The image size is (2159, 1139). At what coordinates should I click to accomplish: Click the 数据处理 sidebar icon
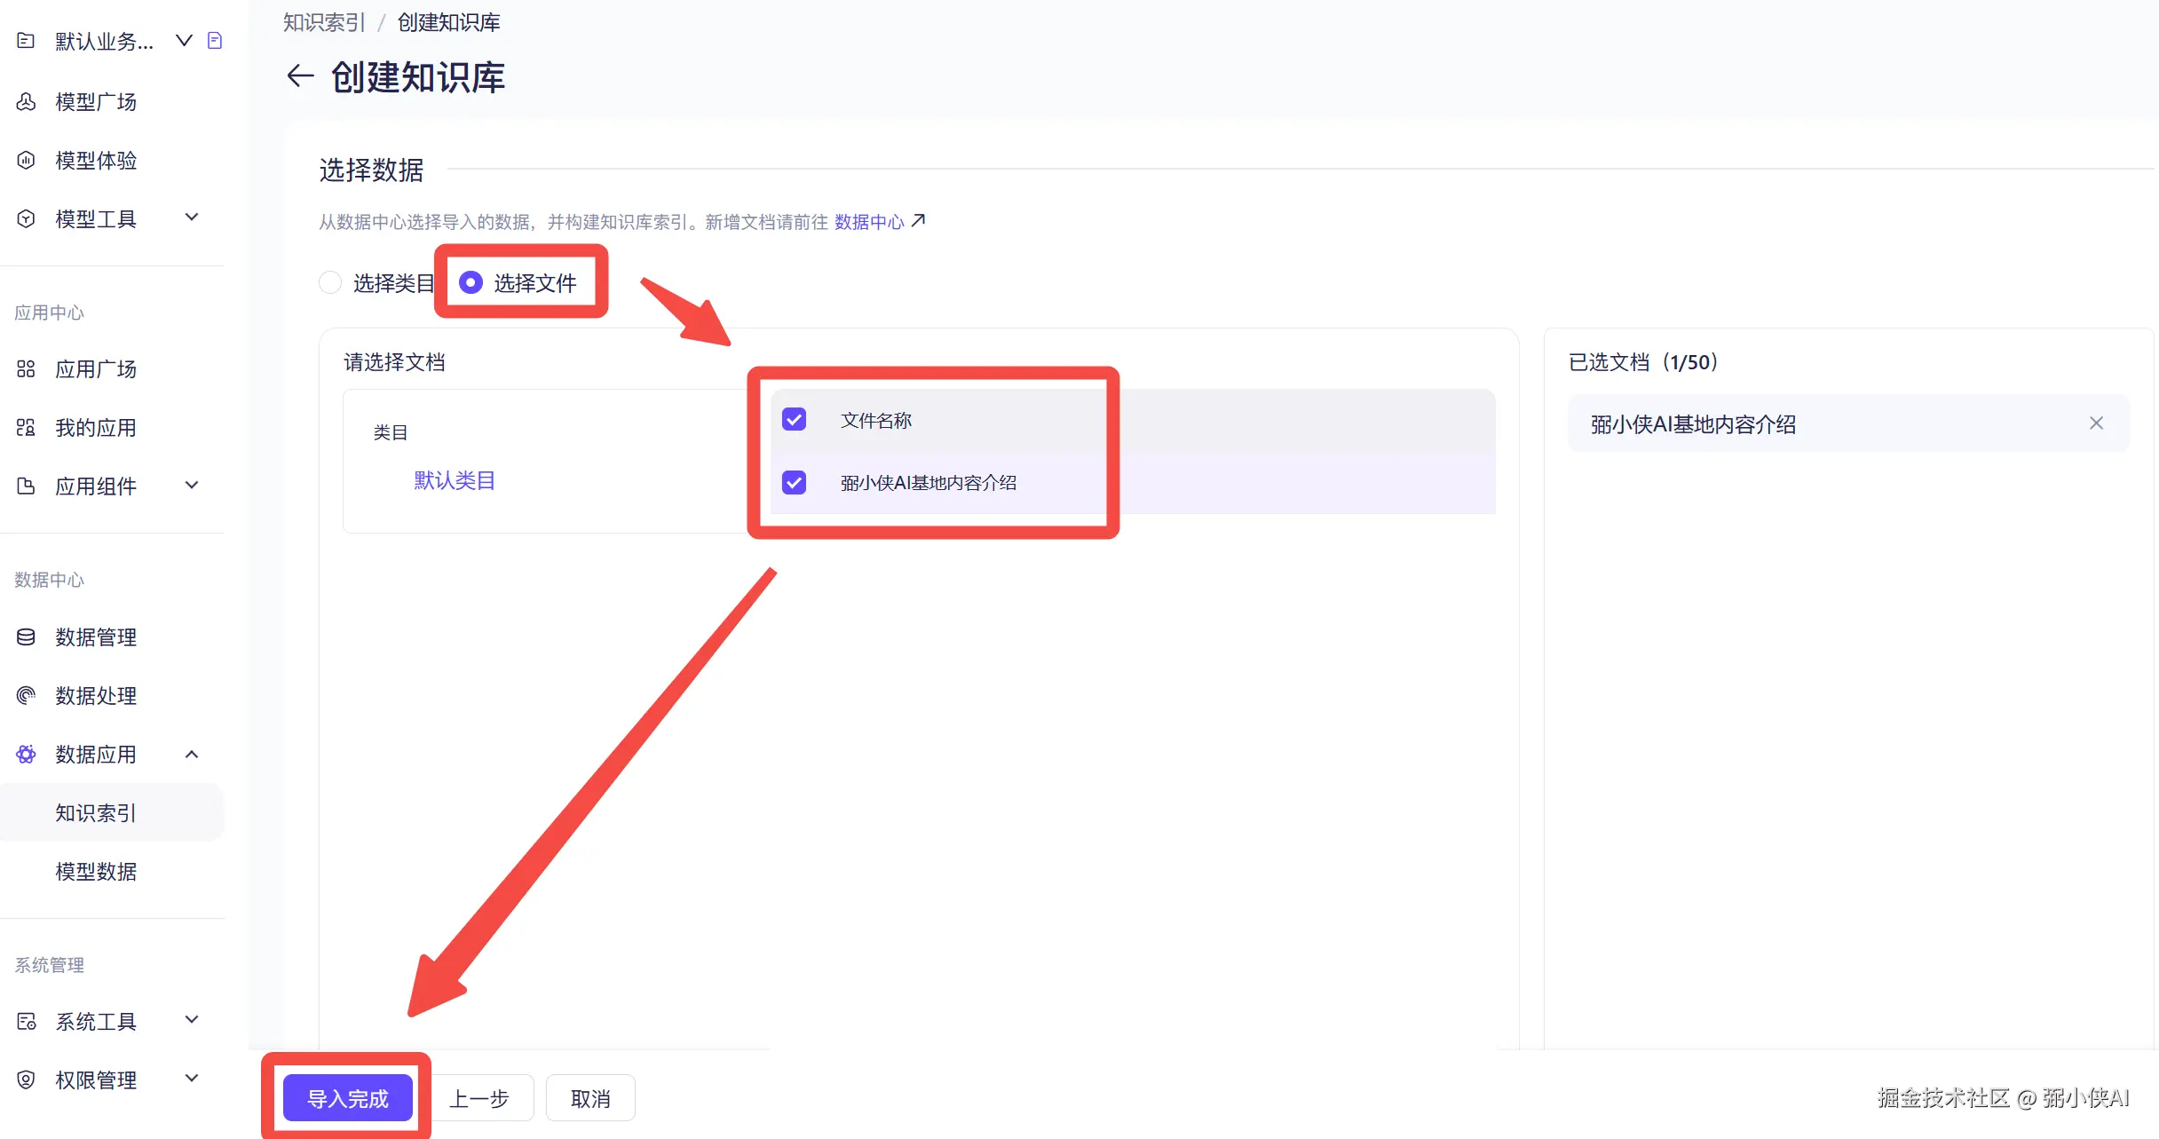(x=26, y=696)
